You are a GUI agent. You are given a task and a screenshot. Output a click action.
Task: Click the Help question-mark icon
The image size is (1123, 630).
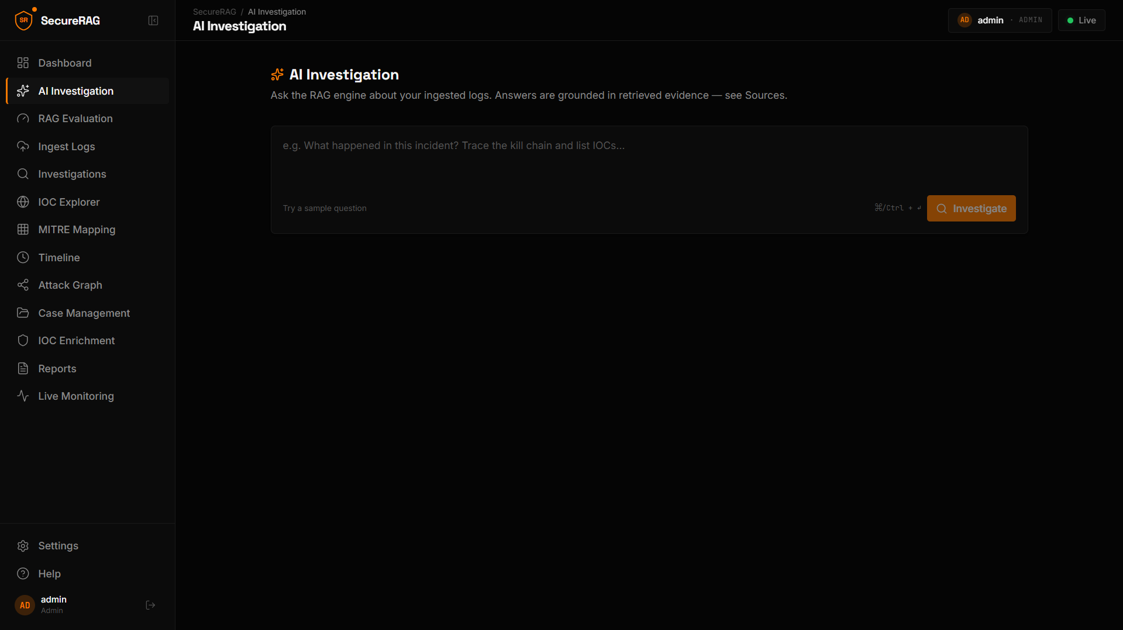23,573
